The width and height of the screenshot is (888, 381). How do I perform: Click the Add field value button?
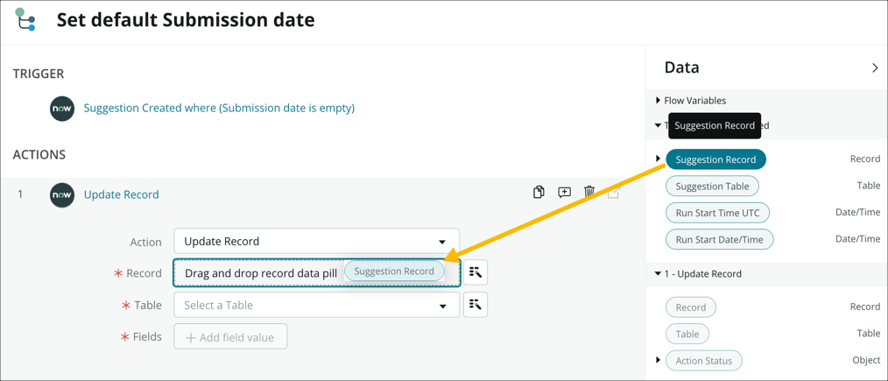[230, 337]
